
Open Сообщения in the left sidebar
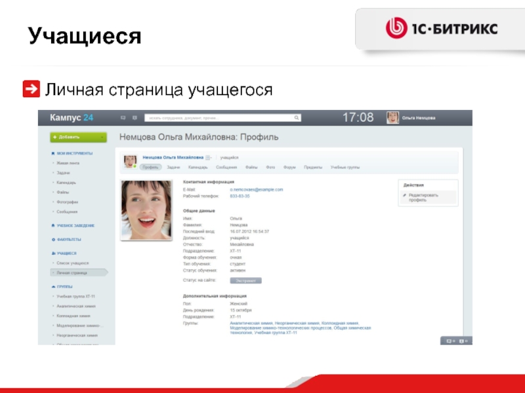click(67, 212)
